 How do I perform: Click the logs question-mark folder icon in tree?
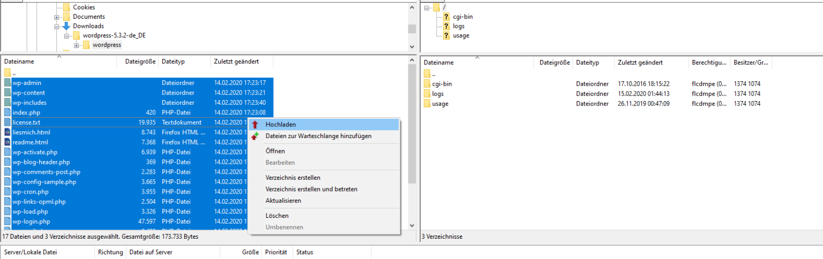tap(446, 26)
